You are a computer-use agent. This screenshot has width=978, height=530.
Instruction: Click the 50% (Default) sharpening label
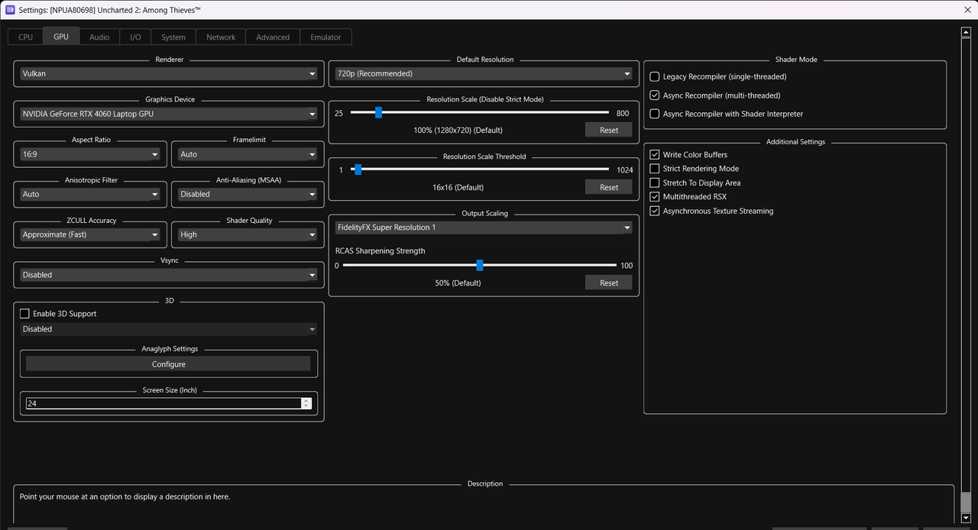point(458,283)
